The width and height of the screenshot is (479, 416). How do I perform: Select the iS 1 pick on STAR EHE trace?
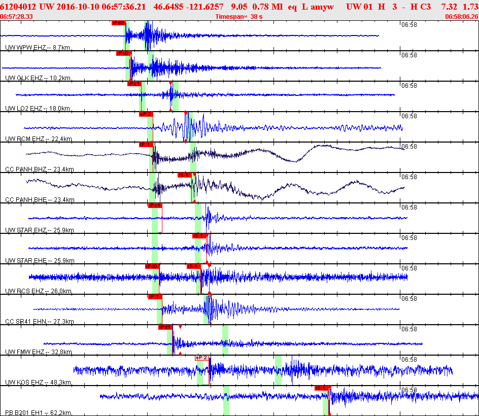[x=199, y=236]
